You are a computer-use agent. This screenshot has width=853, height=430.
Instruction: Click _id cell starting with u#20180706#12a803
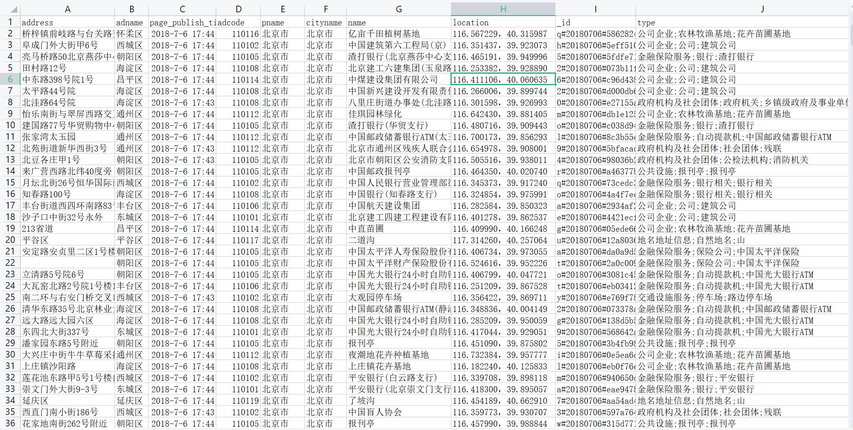(x=595, y=240)
